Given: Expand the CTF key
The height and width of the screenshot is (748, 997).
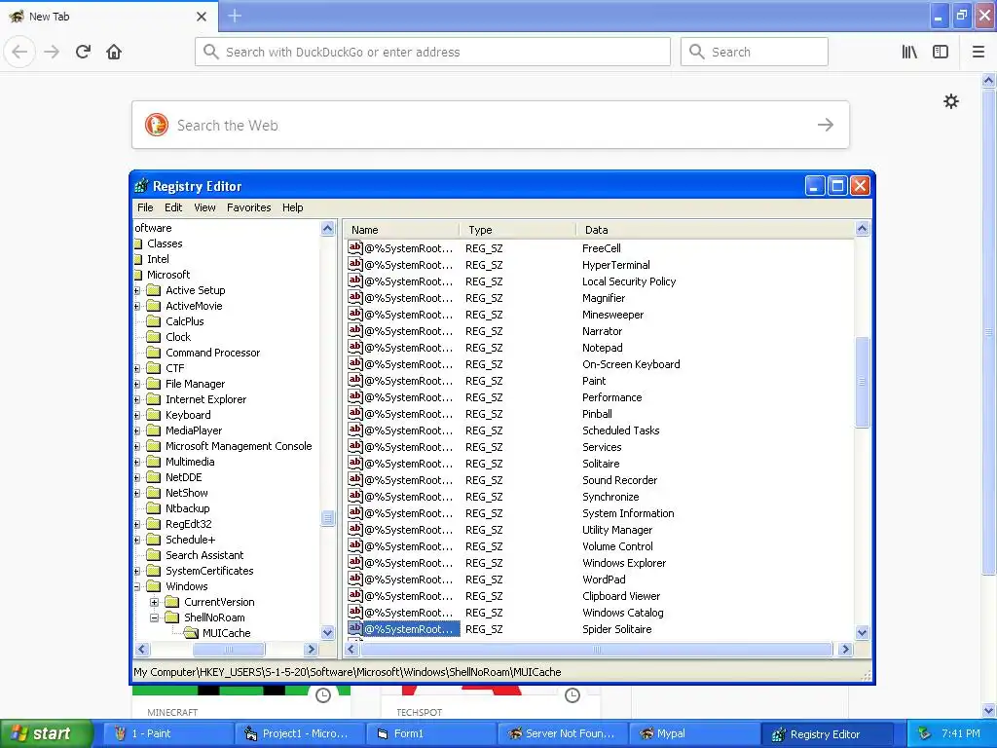Looking at the screenshot, I should pos(136,368).
